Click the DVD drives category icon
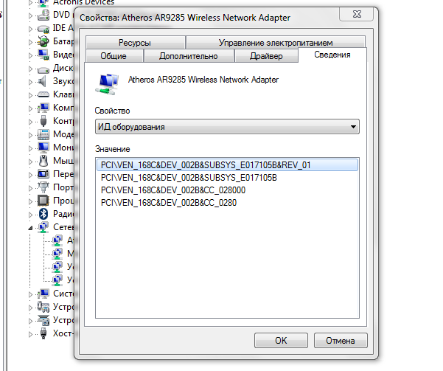 click(43, 15)
